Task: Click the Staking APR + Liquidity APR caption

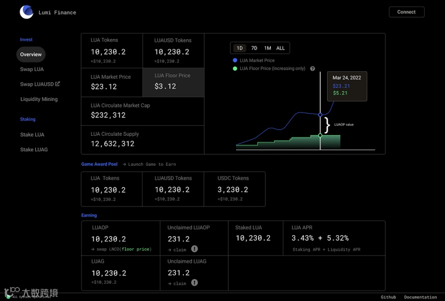Action: (x=326, y=250)
